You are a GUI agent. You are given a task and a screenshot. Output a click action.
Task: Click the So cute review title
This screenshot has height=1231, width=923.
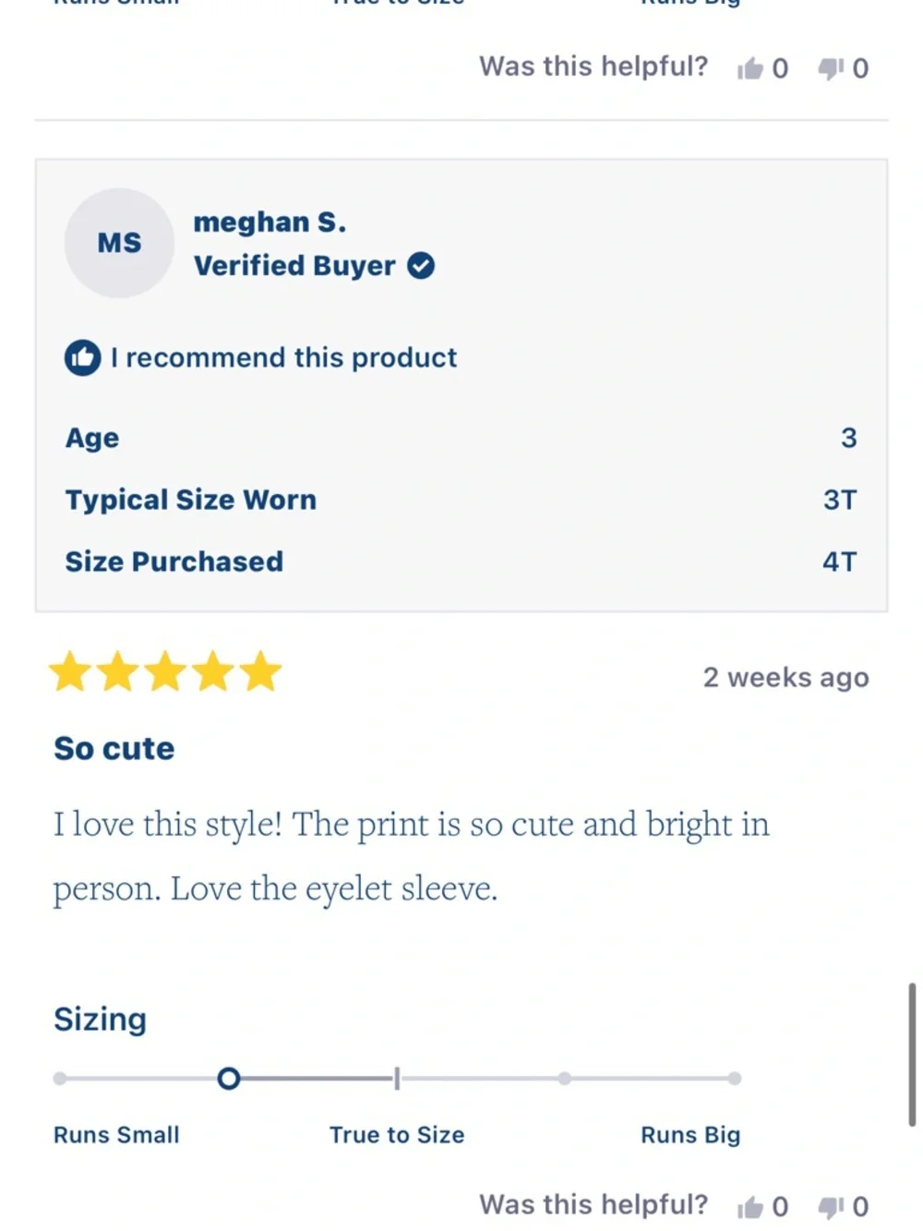(x=114, y=748)
